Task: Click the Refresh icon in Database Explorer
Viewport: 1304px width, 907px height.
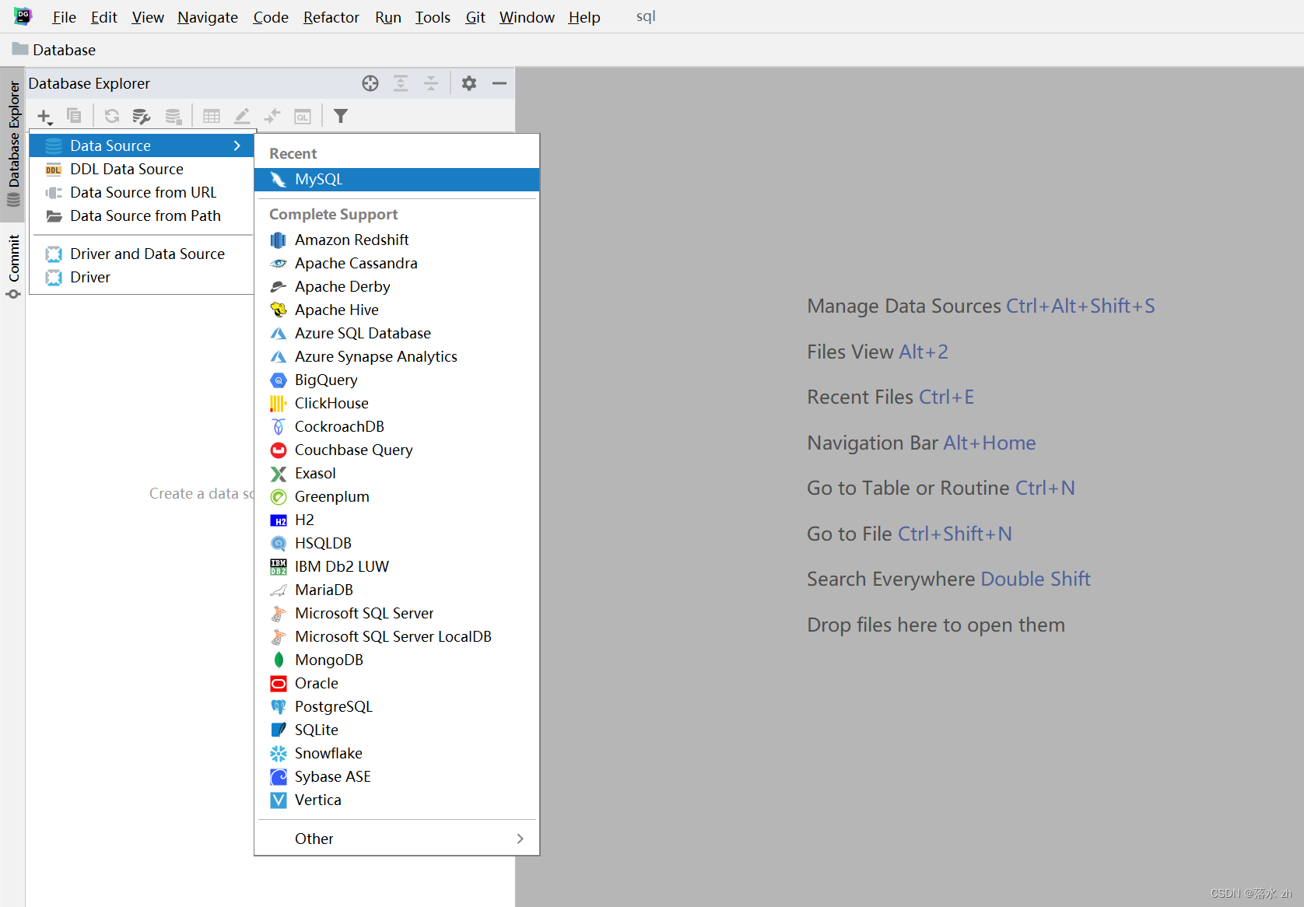Action: 112,116
